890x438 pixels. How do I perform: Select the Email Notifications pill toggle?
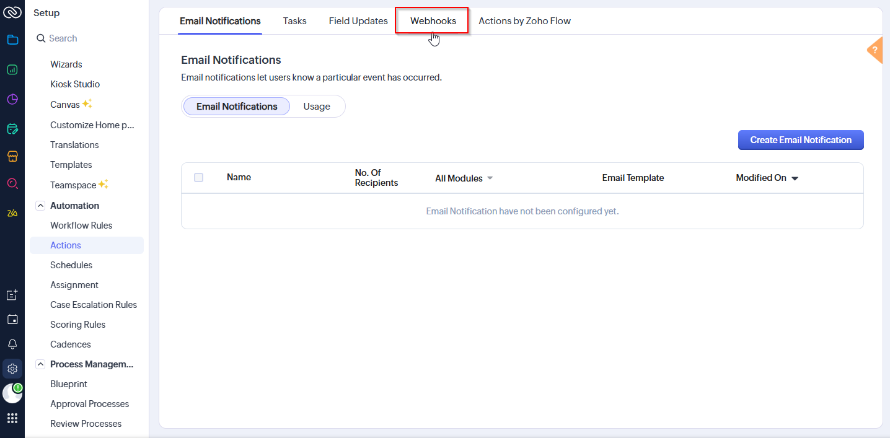[x=237, y=107]
